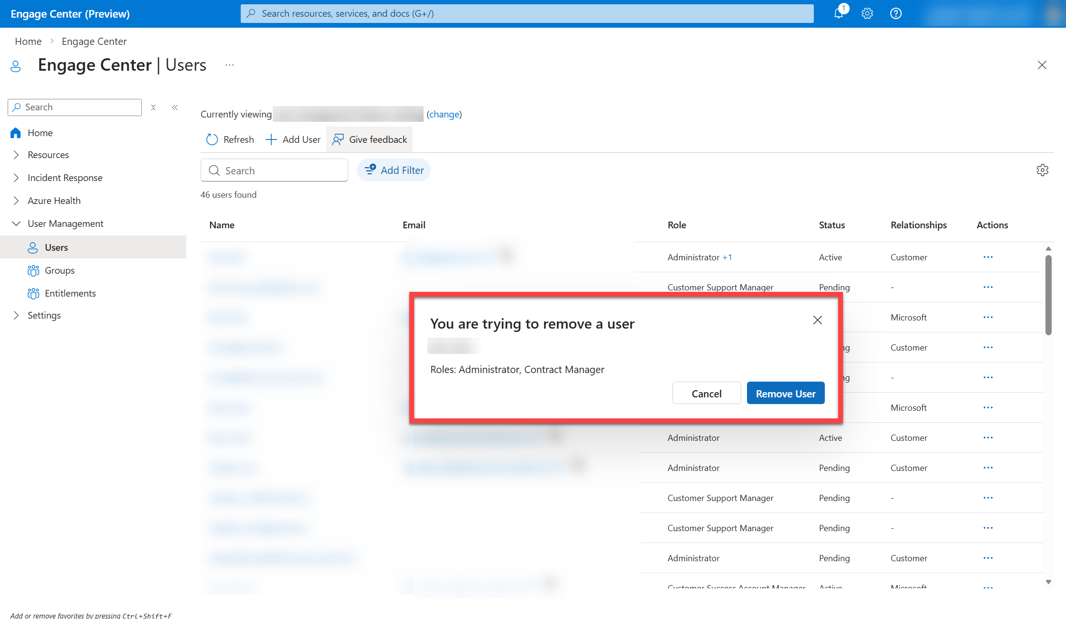Click the Cancel button in the dialog
Viewport: 1066px width, 619px height.
click(707, 393)
